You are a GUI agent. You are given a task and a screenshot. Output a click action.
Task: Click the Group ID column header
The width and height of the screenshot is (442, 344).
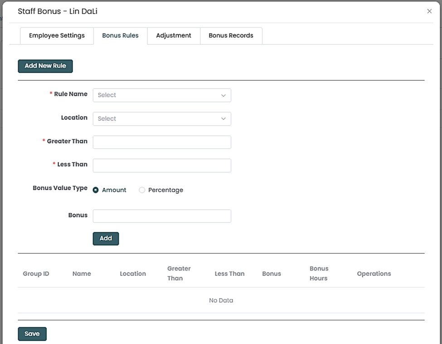tap(36, 274)
